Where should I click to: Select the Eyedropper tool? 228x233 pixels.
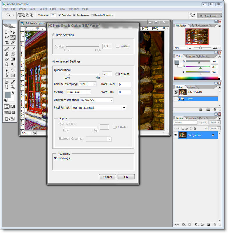tap(13, 82)
